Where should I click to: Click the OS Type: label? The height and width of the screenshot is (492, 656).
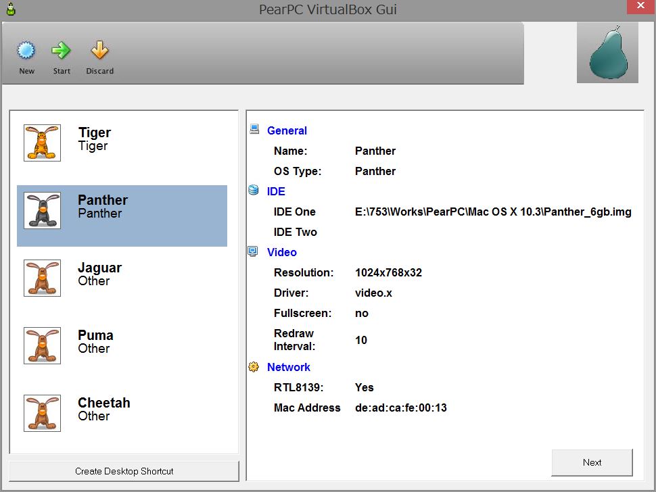298,172
